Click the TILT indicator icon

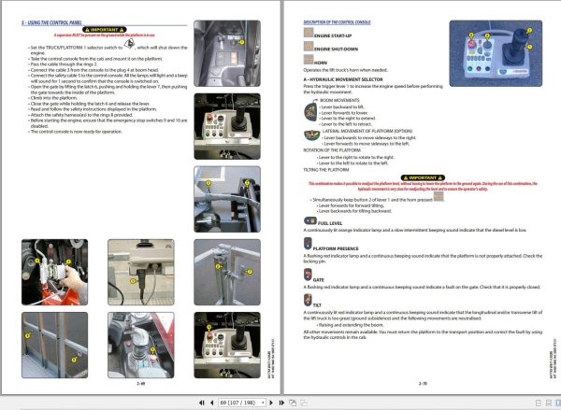pos(308,300)
